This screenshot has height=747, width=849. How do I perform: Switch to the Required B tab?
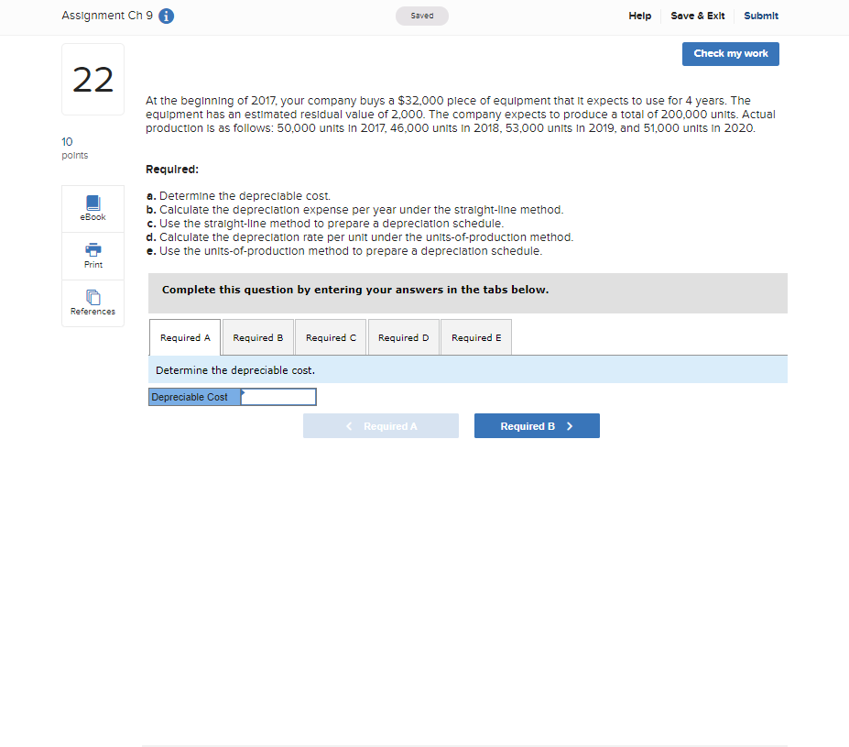pos(257,337)
